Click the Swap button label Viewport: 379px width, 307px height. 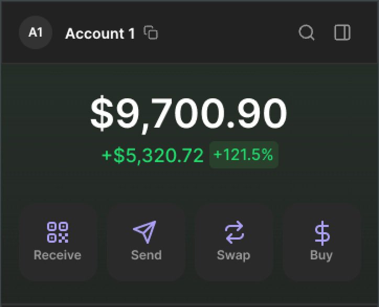point(233,256)
